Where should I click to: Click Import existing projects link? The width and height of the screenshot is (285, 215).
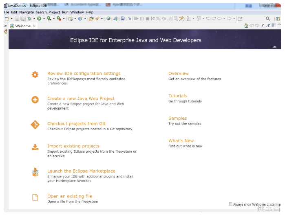[73, 146]
